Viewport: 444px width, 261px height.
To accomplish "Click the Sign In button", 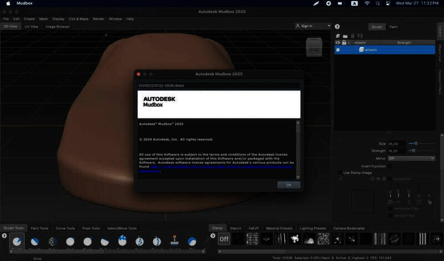I will tap(307, 26).
